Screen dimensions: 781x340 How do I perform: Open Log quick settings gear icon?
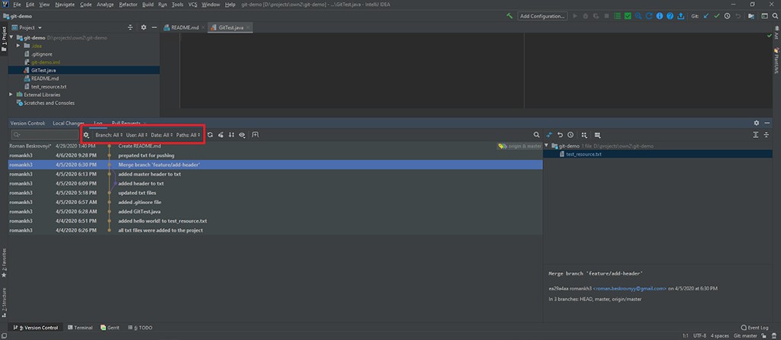click(85, 135)
